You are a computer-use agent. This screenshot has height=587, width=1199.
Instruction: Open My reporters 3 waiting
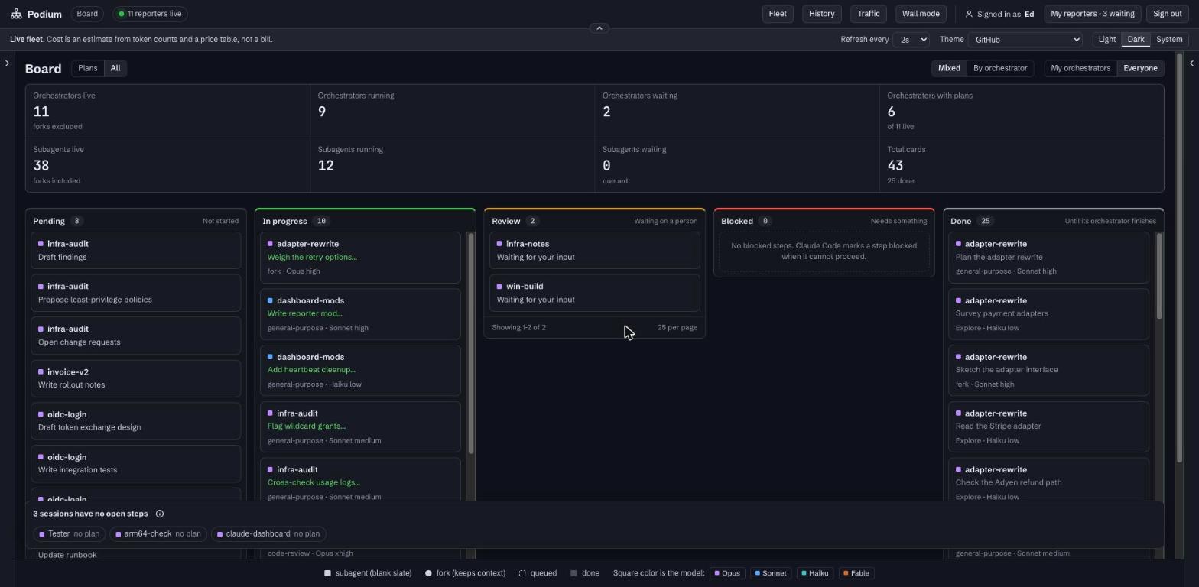pos(1093,14)
